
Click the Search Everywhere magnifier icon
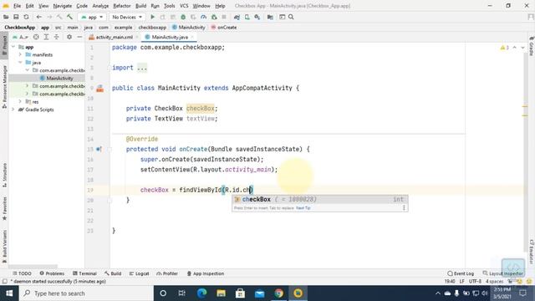pos(291,17)
